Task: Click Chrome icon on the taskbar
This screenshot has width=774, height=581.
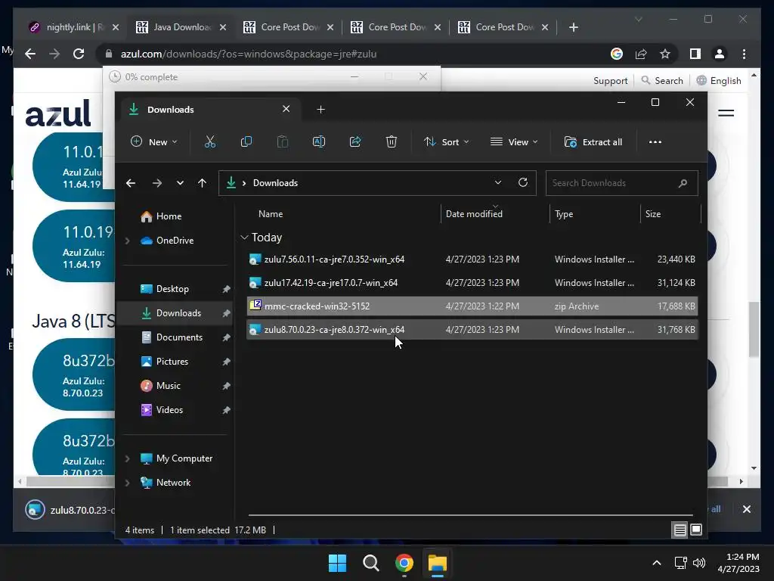Action: (x=404, y=563)
